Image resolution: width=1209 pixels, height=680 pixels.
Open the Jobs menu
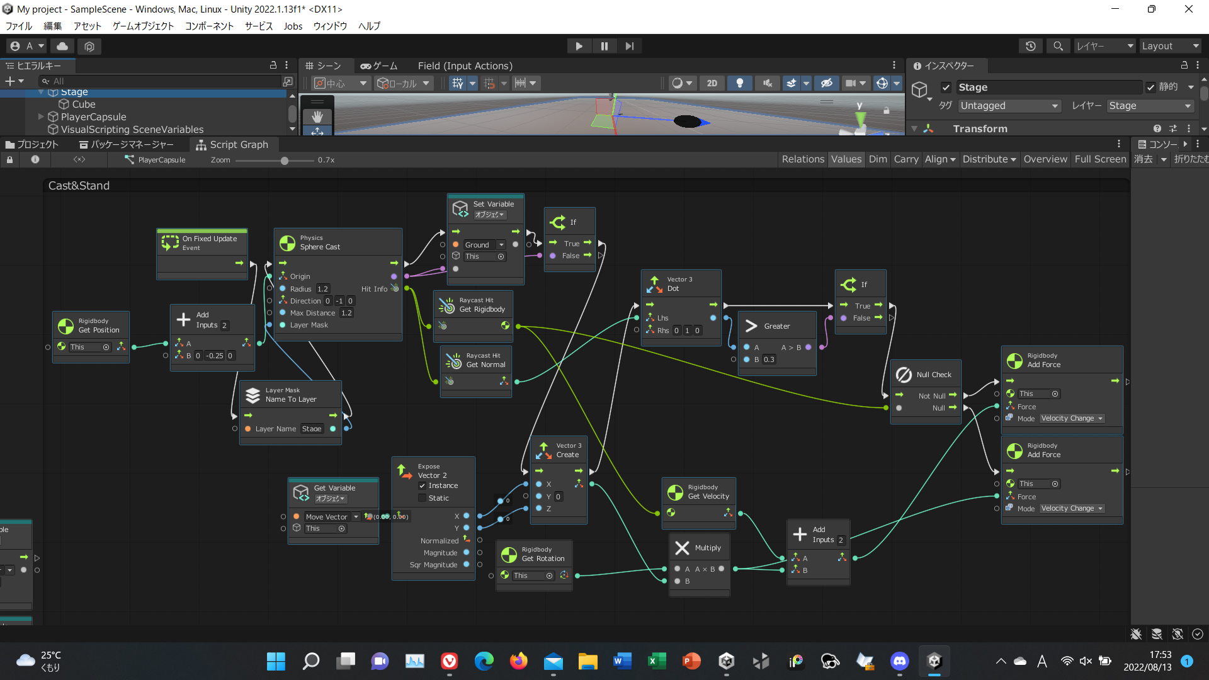click(x=293, y=26)
